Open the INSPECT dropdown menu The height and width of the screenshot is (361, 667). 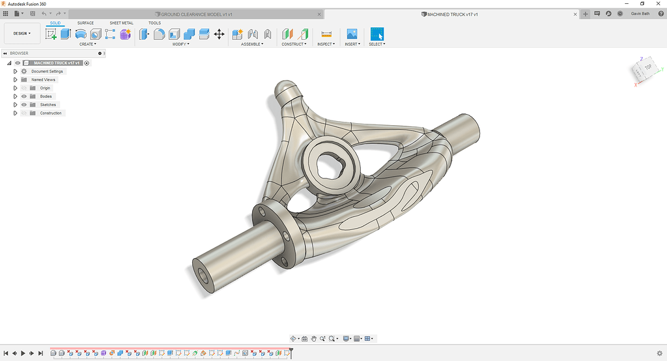pyautogui.click(x=326, y=44)
